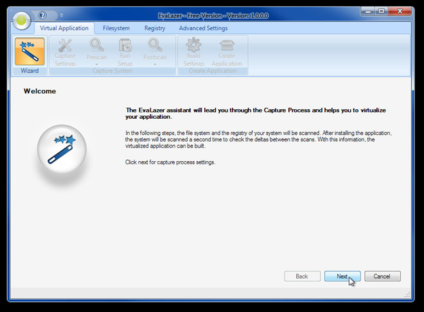
Task: Switch to the Advanced Settings tab
Action: [204, 28]
